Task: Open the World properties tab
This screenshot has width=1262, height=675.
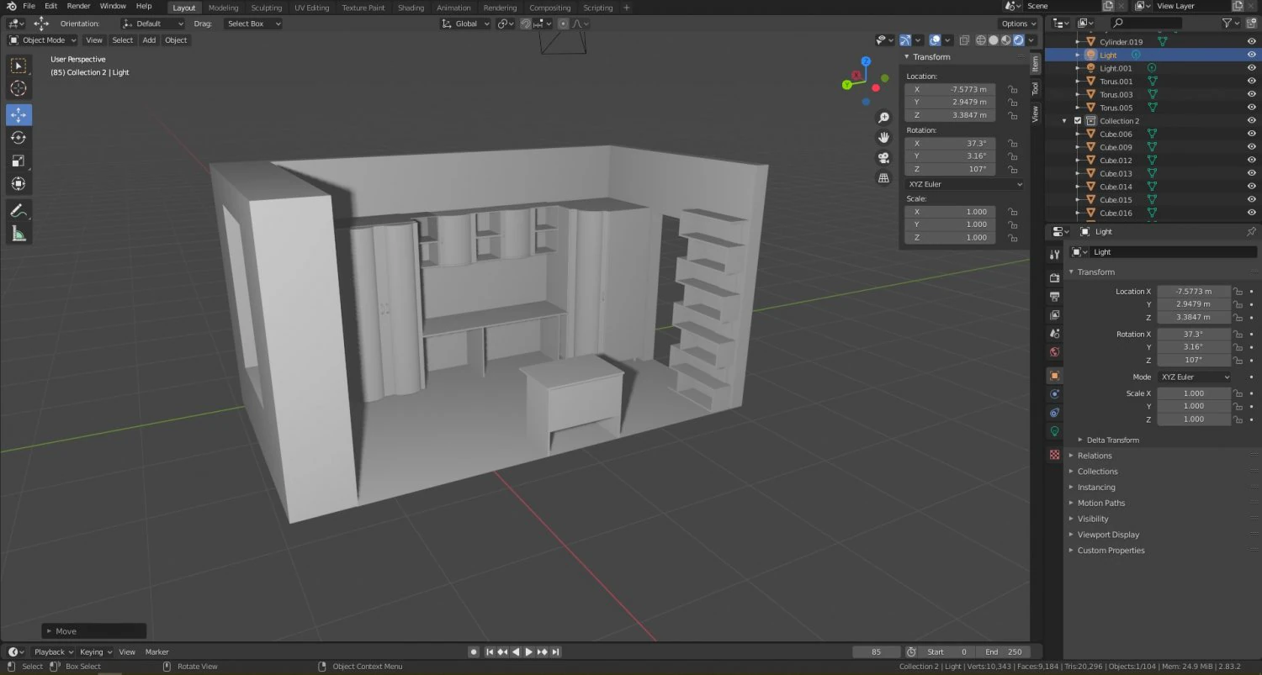Action: point(1055,351)
